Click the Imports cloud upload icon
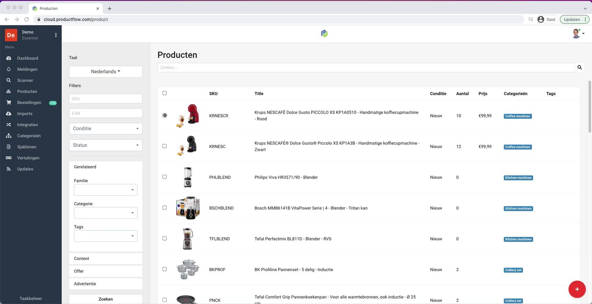Viewport: 592px width, 304px height. coord(8,114)
